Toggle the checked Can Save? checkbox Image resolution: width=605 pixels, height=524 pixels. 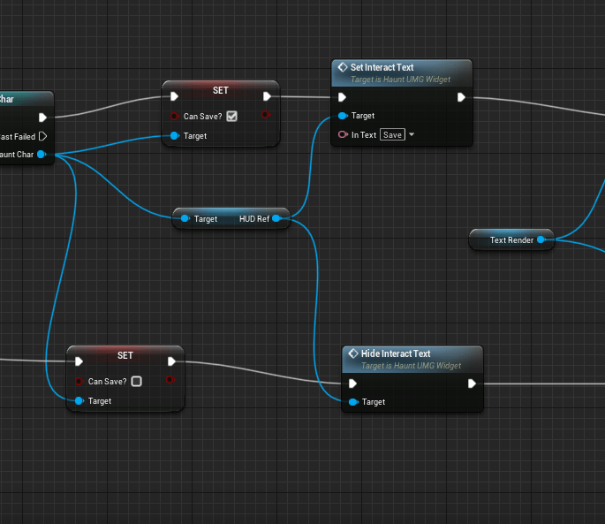[231, 116]
